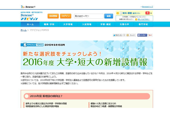The width and height of the screenshot is (170, 113).
Task: Select the 学習・模試 navigation tab
Action: pos(105,24)
